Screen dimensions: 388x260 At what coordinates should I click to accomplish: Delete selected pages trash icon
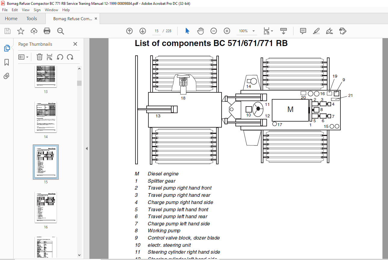click(39, 57)
